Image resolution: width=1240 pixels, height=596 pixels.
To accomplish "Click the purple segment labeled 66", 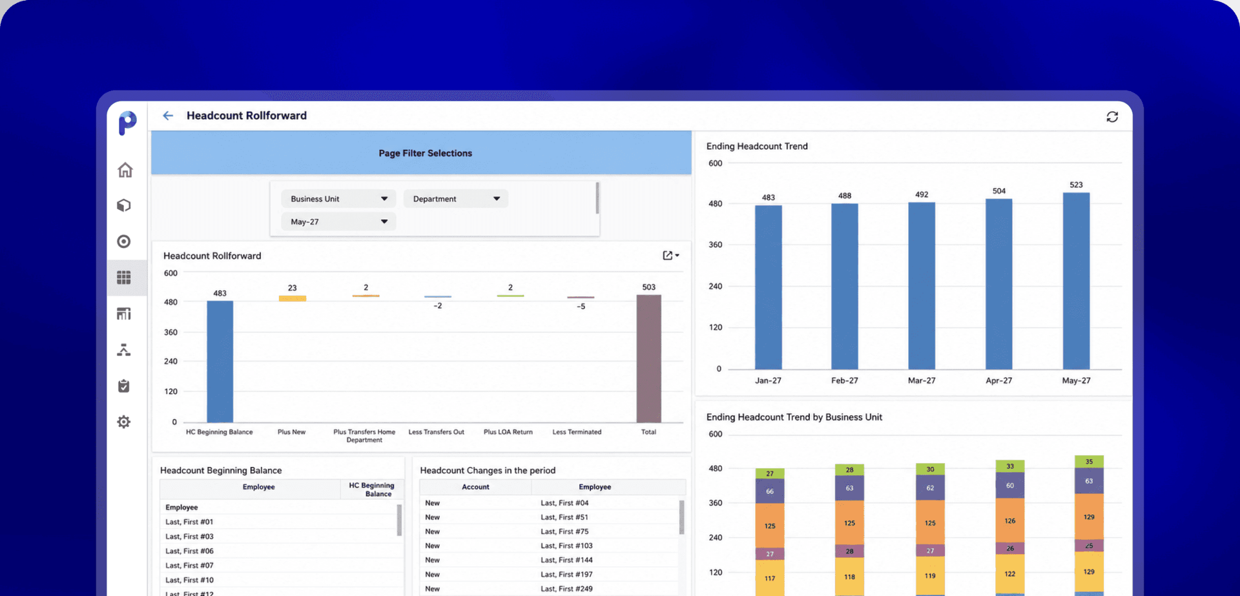I will click(770, 491).
